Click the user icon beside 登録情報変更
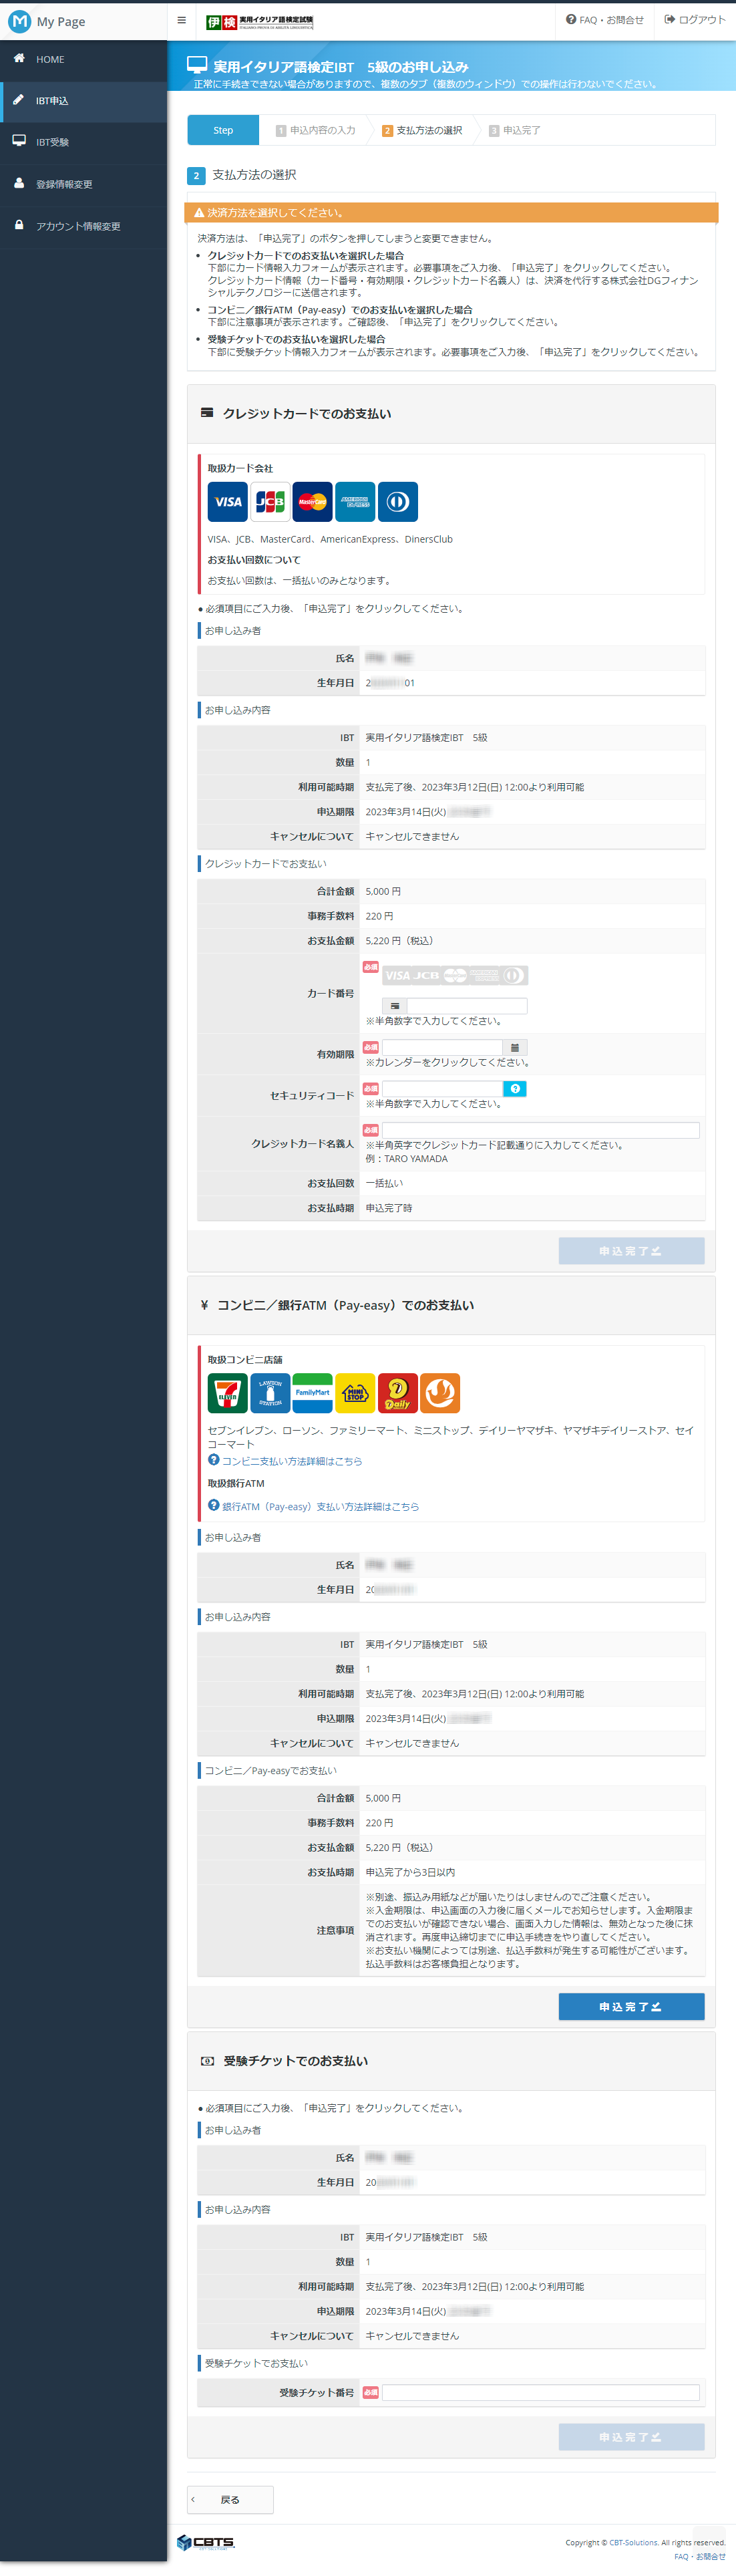736x2576 pixels. [x=19, y=183]
